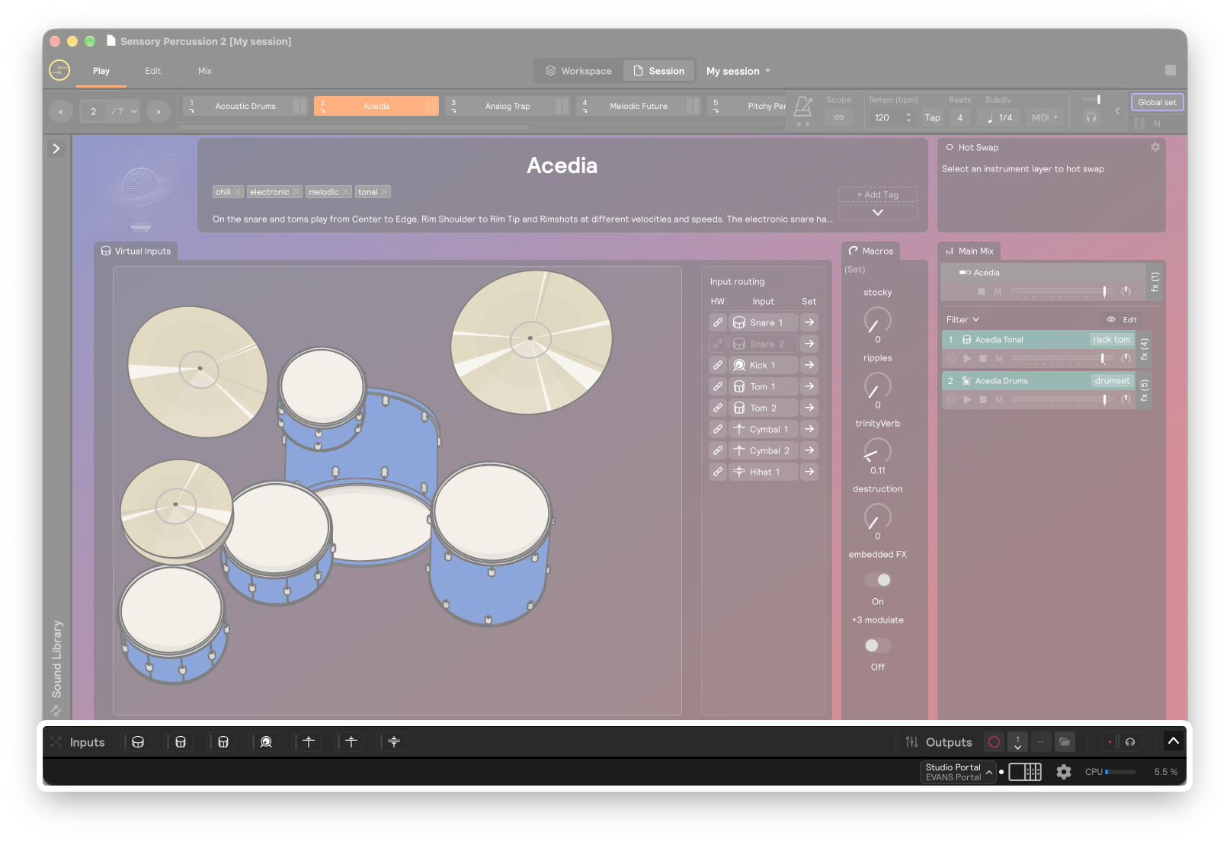Open the Studio Portal device selector
This screenshot has width=1230, height=842.
pos(958,772)
